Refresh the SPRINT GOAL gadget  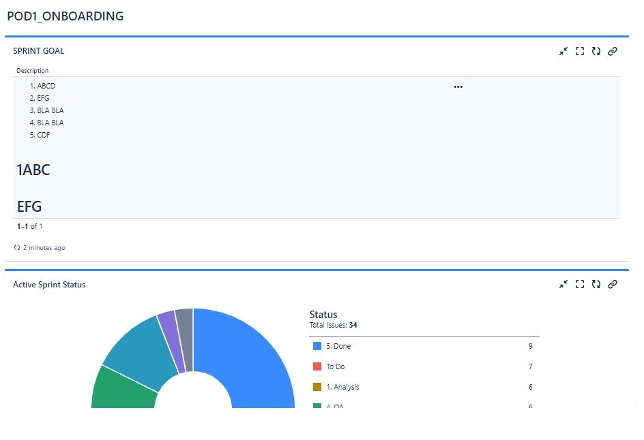point(596,51)
